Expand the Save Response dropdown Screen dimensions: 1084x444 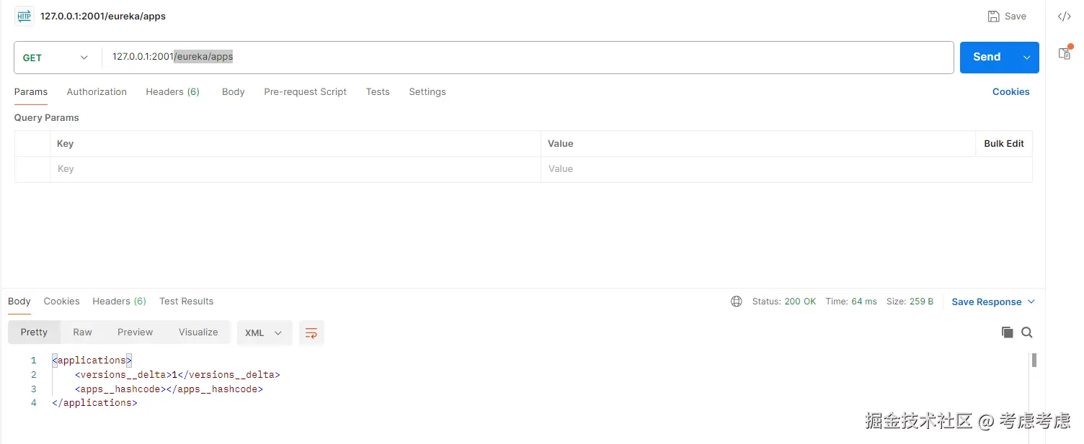(x=1031, y=302)
